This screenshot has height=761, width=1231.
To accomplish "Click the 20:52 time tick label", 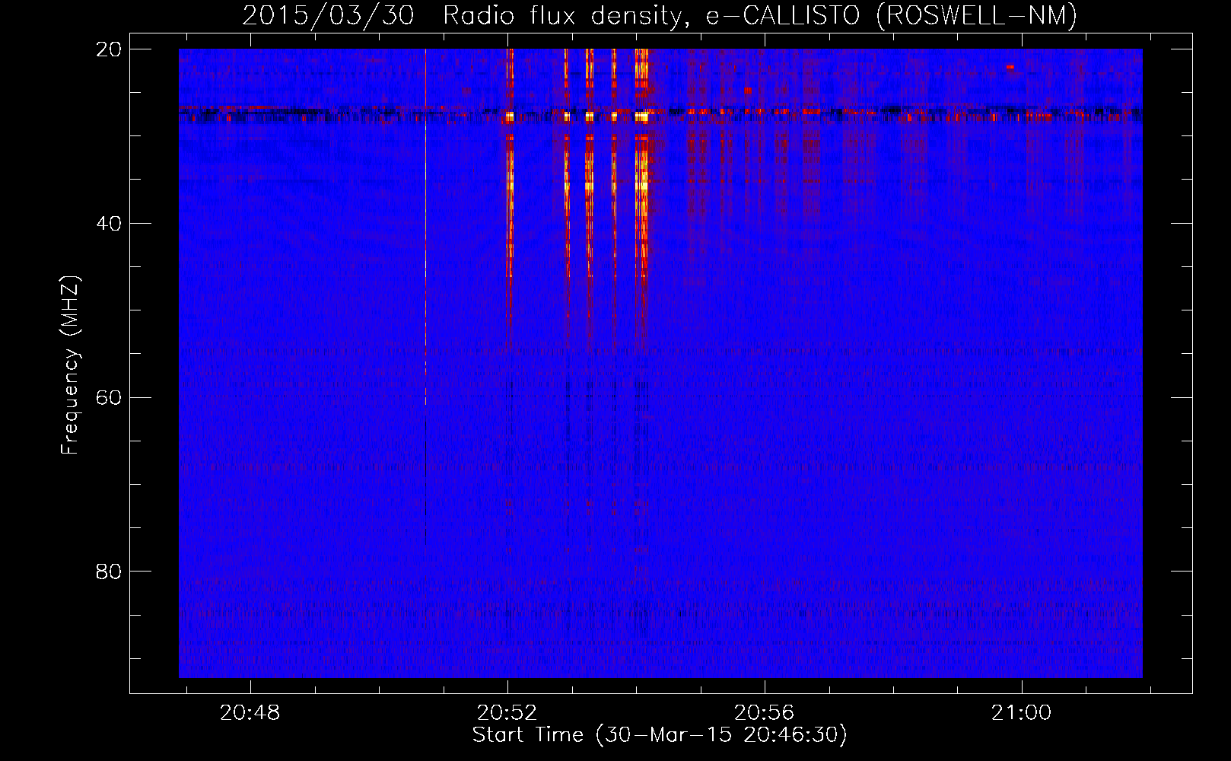I will tap(507, 713).
